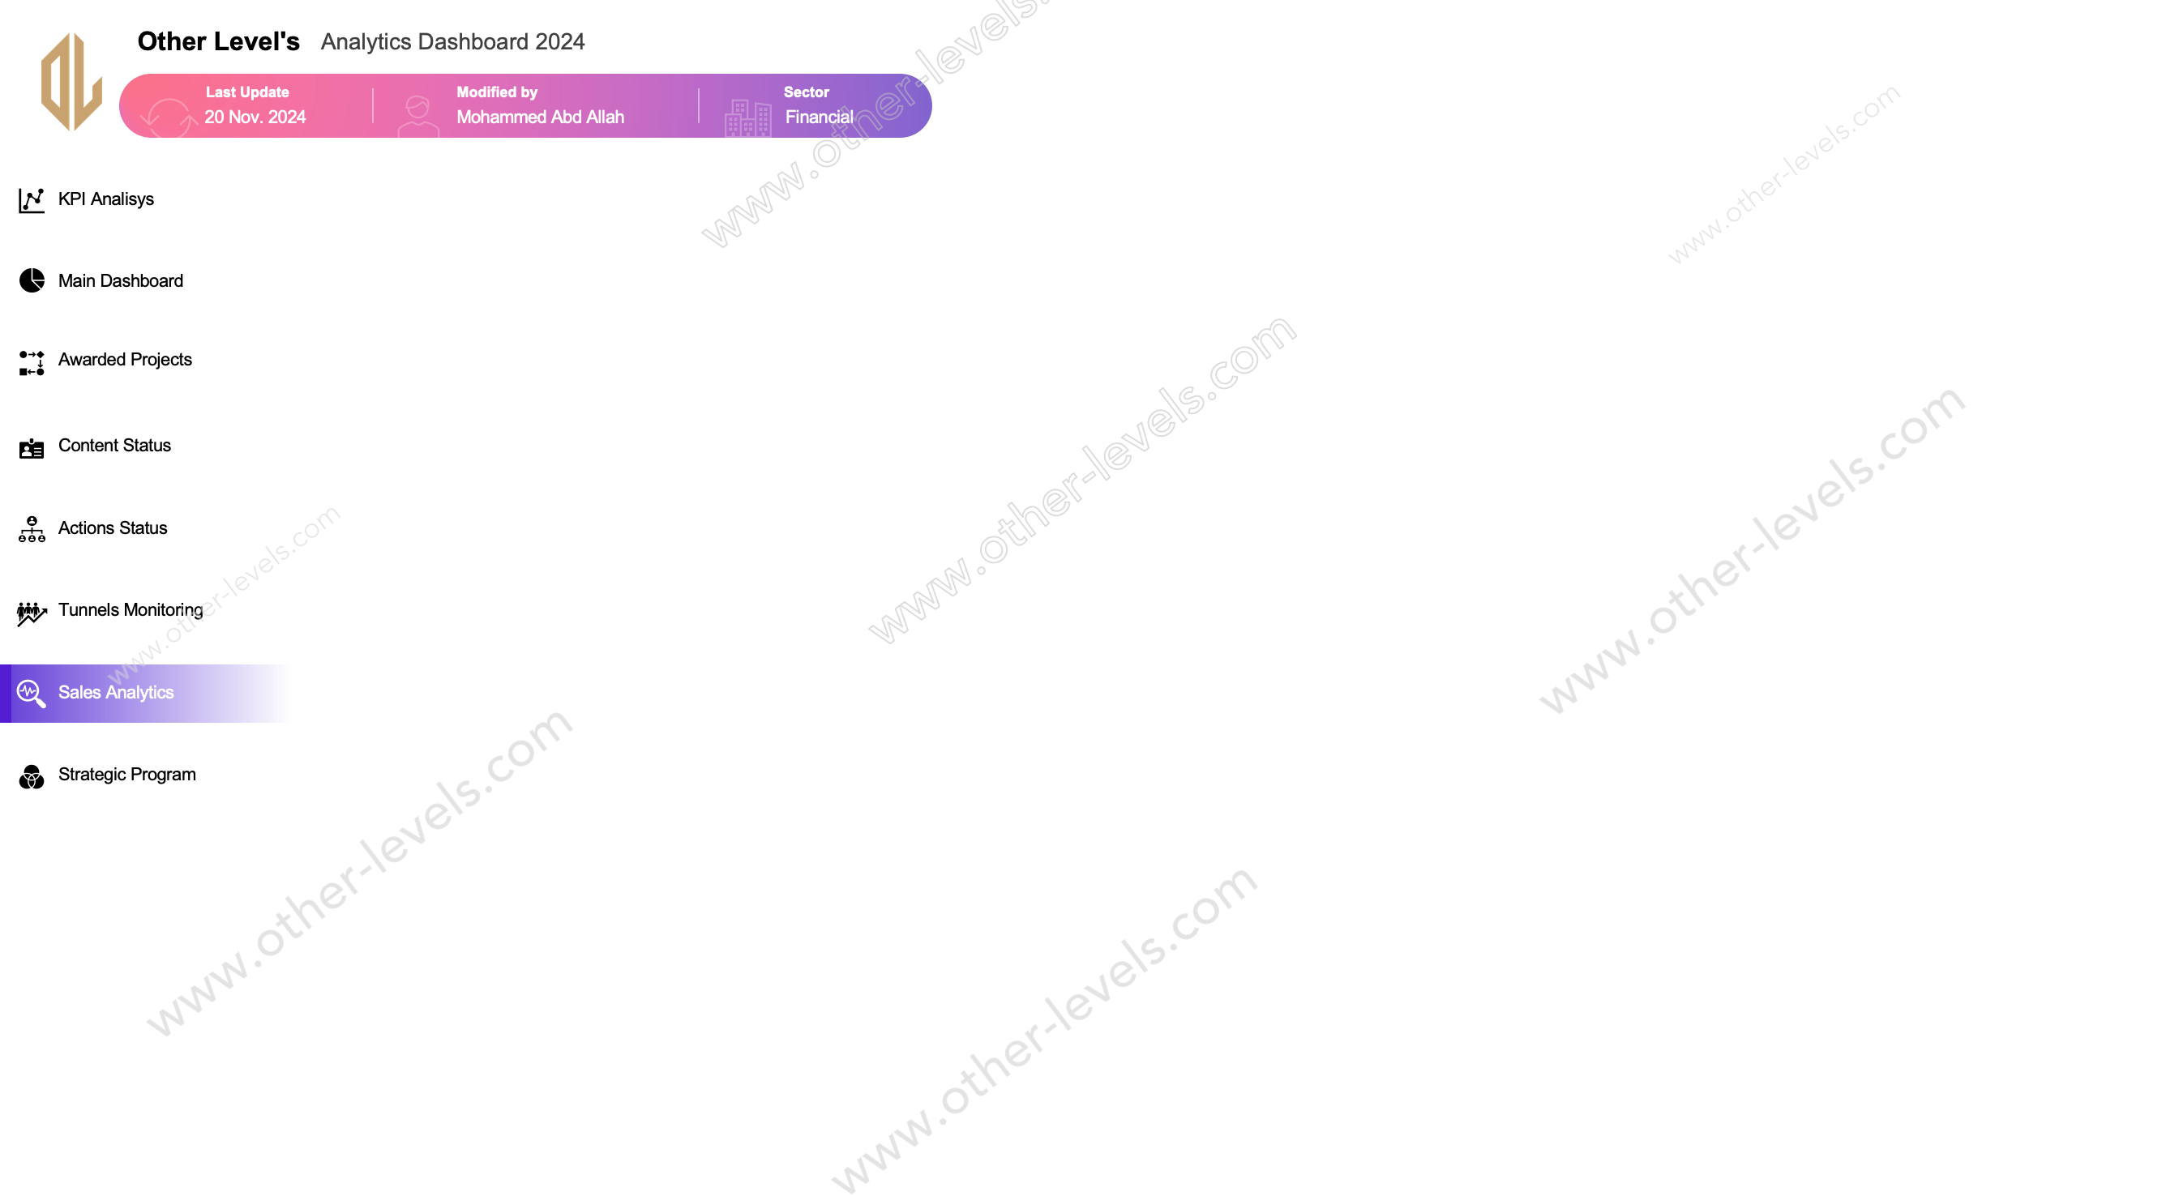
Task: Select the Main Dashboard menu item
Action: point(119,280)
